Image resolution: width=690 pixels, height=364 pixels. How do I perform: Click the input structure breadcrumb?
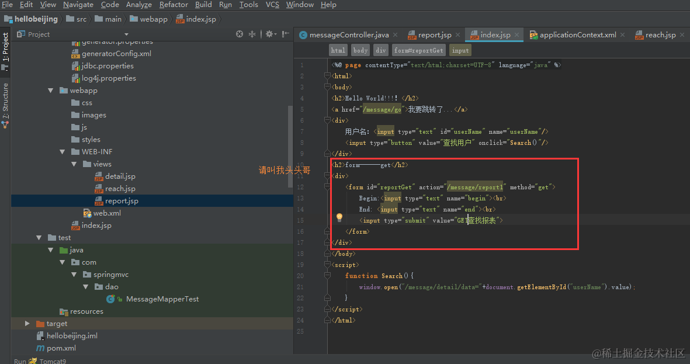[x=460, y=50]
